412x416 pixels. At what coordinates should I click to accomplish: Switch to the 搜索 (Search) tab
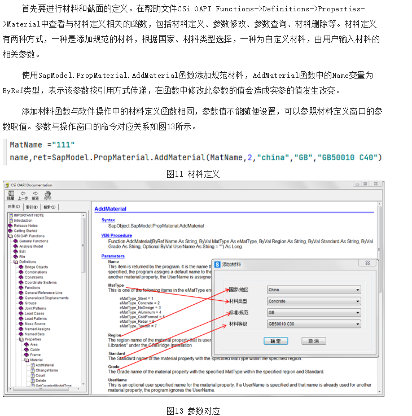pyautogui.click(x=50, y=207)
